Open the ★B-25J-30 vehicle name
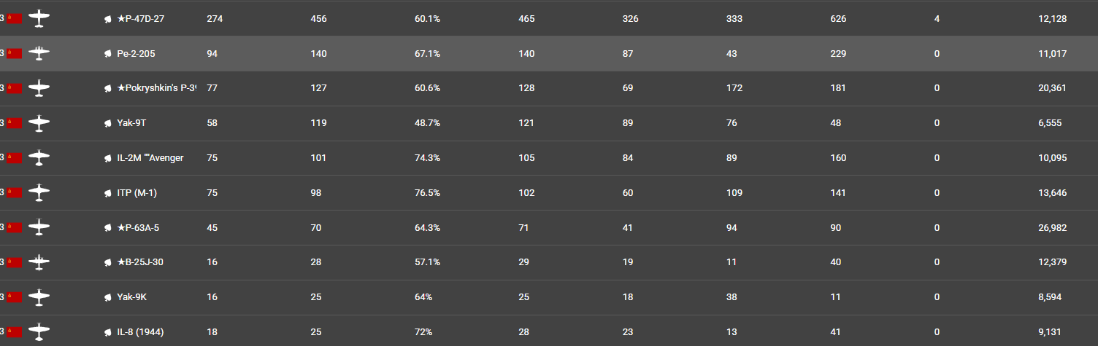This screenshot has height=346, width=1098. 139,262
